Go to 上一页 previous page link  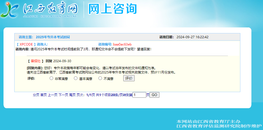(x=53, y=95)
